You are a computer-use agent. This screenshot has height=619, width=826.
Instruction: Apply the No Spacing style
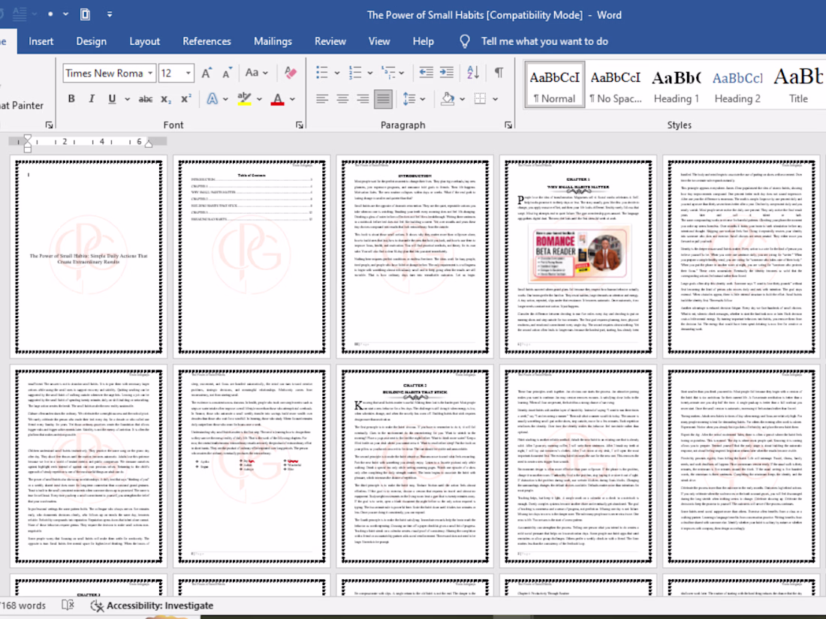tap(616, 85)
